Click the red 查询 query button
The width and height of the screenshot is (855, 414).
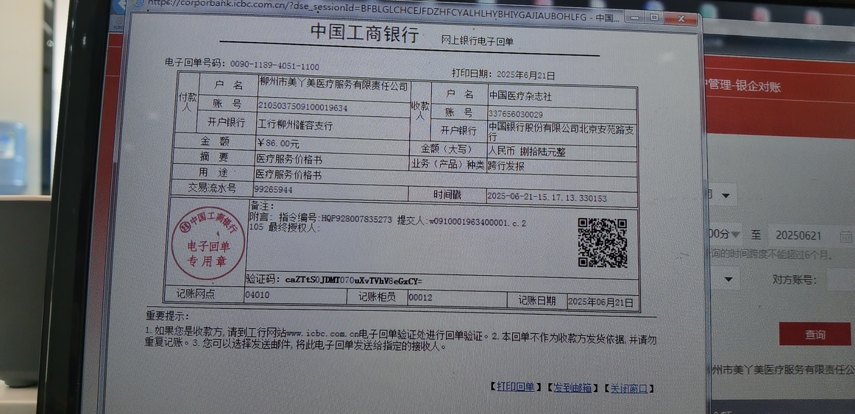(815, 334)
